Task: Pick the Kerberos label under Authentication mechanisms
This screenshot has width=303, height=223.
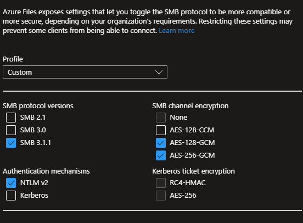Action: 34,196
